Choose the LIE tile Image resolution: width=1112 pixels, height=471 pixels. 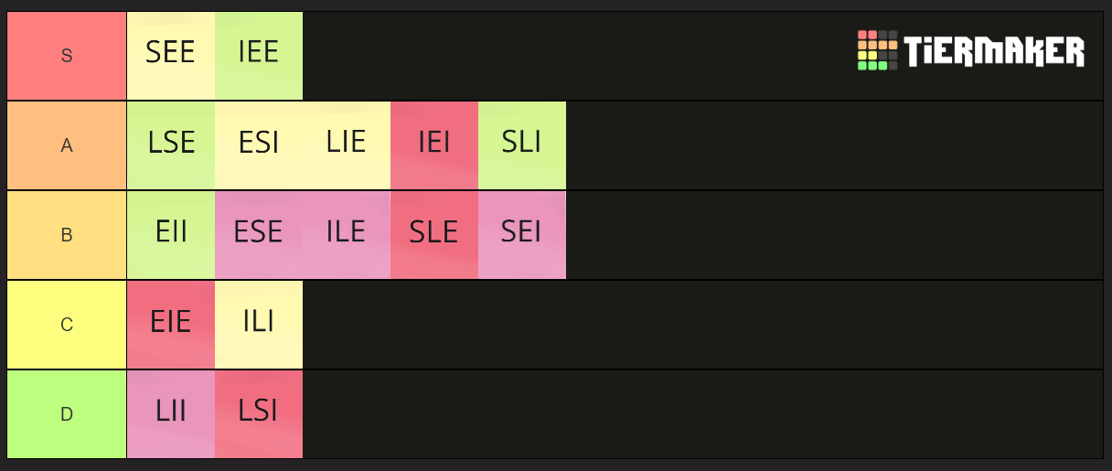(x=347, y=145)
